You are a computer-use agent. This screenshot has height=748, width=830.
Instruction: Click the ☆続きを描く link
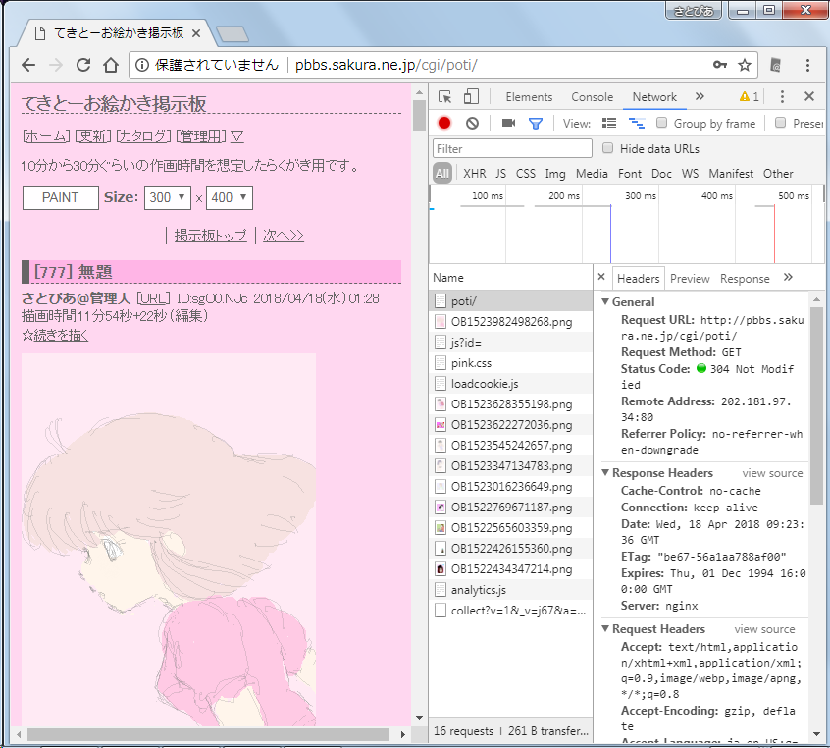tap(55, 335)
